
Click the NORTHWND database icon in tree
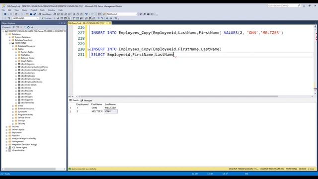point(13,43)
